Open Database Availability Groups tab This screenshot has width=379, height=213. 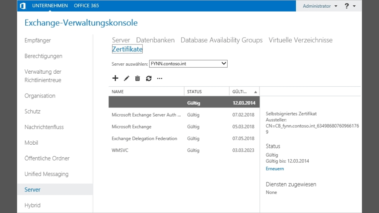[x=221, y=40]
